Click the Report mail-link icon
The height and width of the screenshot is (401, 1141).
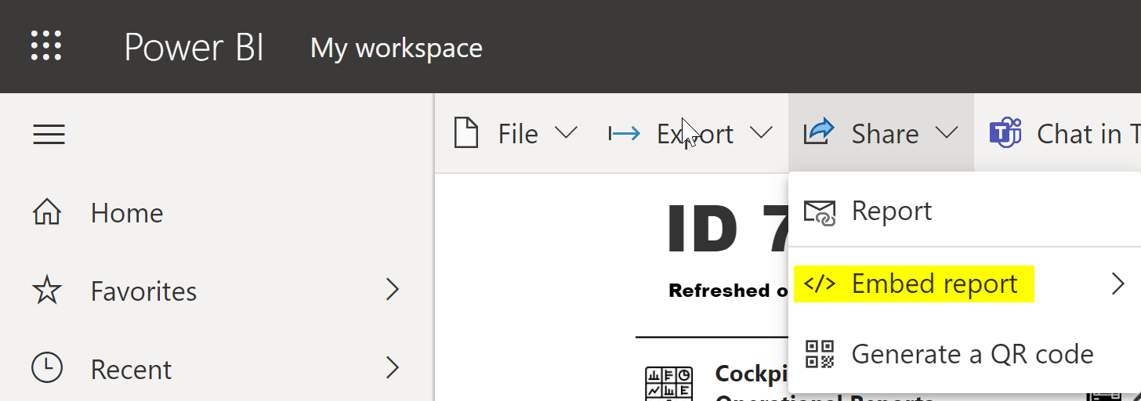point(820,212)
